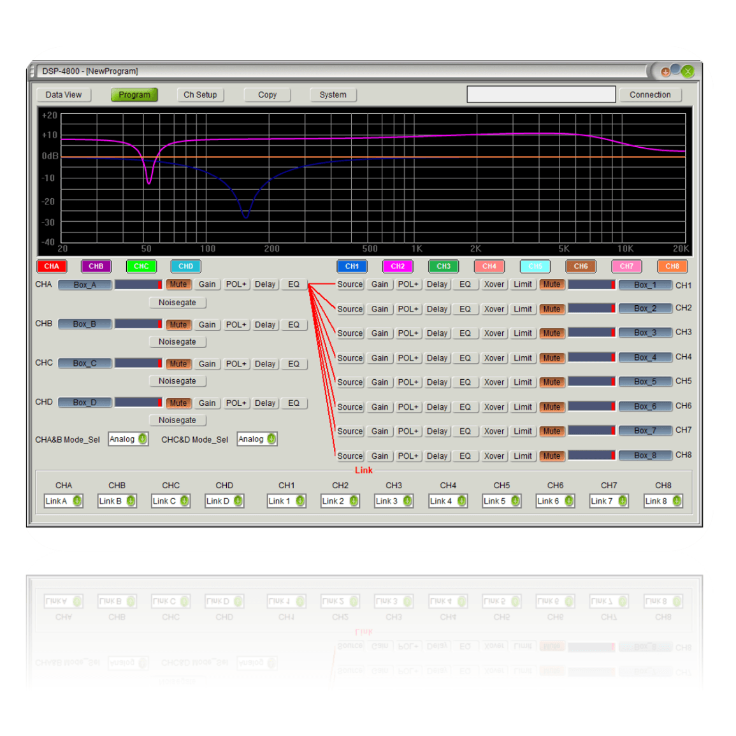The width and height of the screenshot is (736, 736).
Task: Click the CH6 output level meter
Action: click(x=591, y=406)
